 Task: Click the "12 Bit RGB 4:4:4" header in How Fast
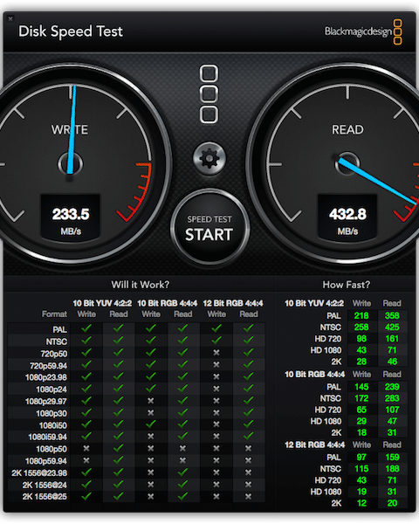click(315, 445)
